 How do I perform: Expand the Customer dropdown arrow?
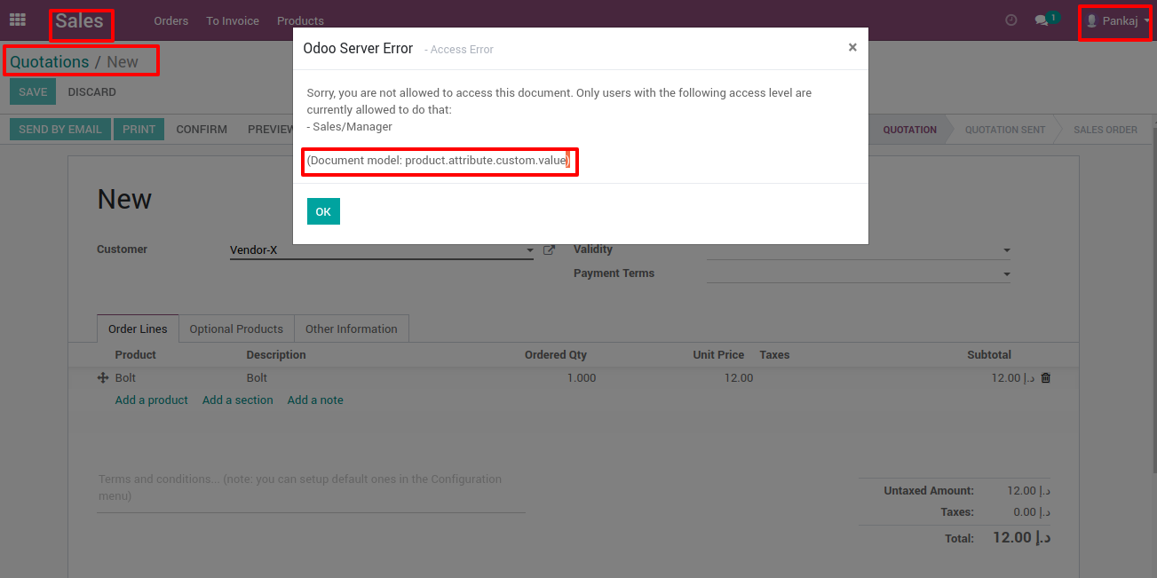point(529,251)
